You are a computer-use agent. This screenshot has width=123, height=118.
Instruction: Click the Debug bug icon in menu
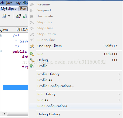(32, 60)
